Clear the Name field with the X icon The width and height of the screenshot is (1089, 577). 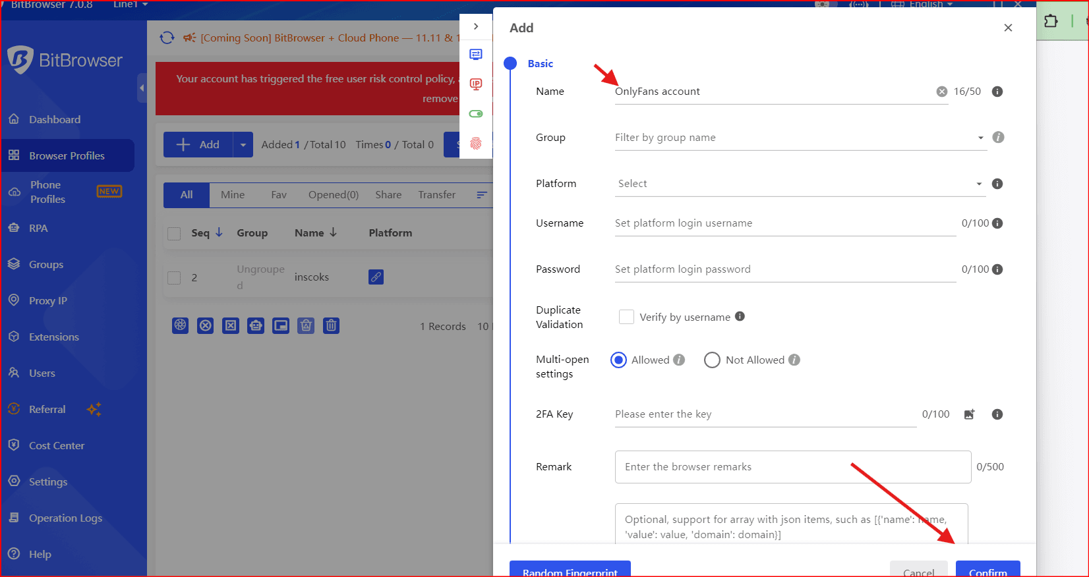[941, 92]
